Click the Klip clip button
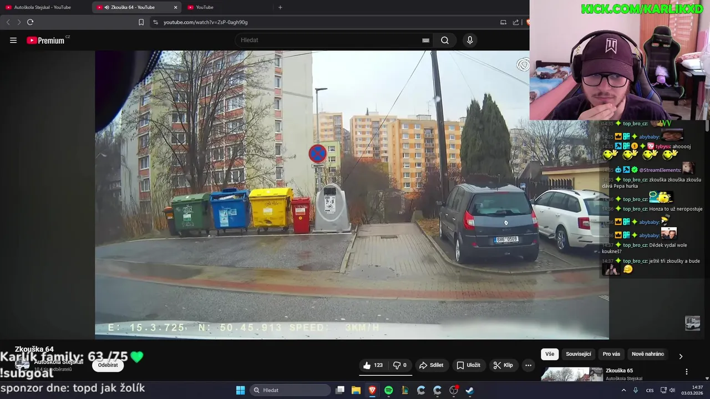The image size is (710, 399). 503,365
